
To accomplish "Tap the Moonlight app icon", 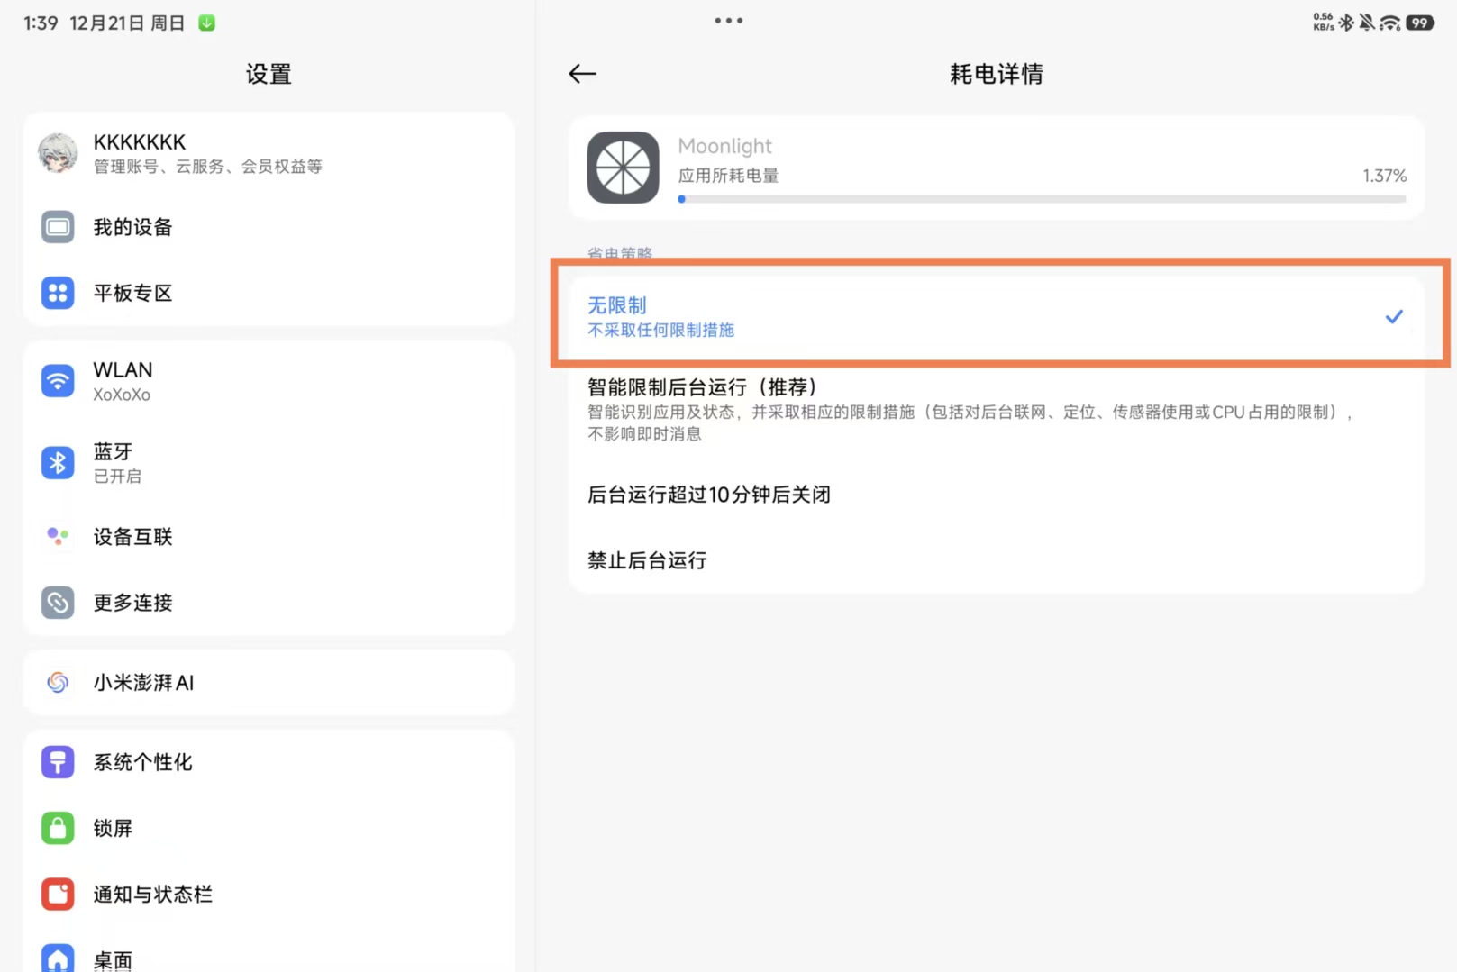I will (x=623, y=168).
